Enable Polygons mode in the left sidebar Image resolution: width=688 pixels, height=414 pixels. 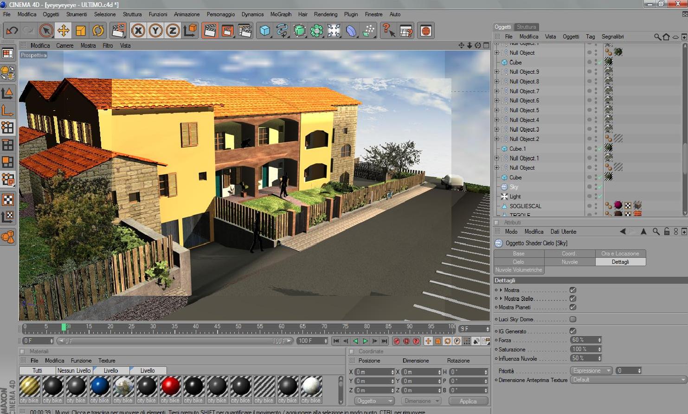[x=8, y=162]
